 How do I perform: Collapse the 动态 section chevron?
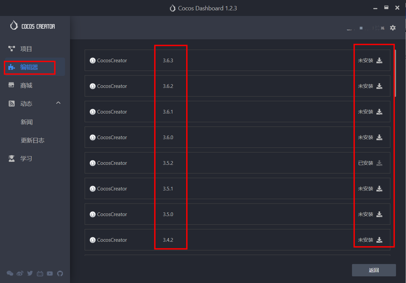tap(58, 103)
